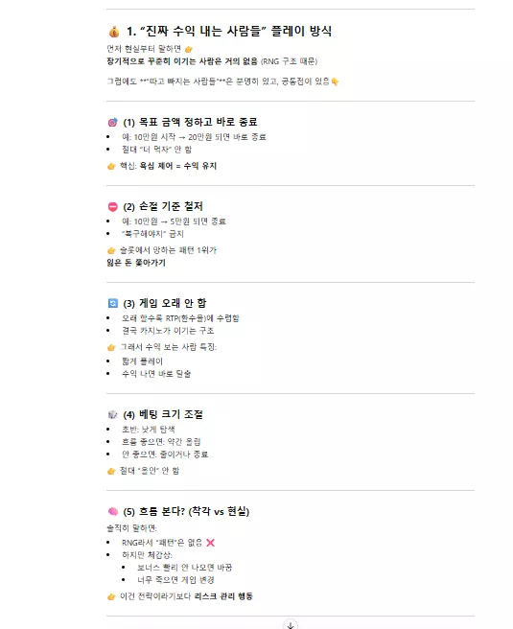
Task: Click the red X mark after RNG bullet
Action: click(210, 543)
